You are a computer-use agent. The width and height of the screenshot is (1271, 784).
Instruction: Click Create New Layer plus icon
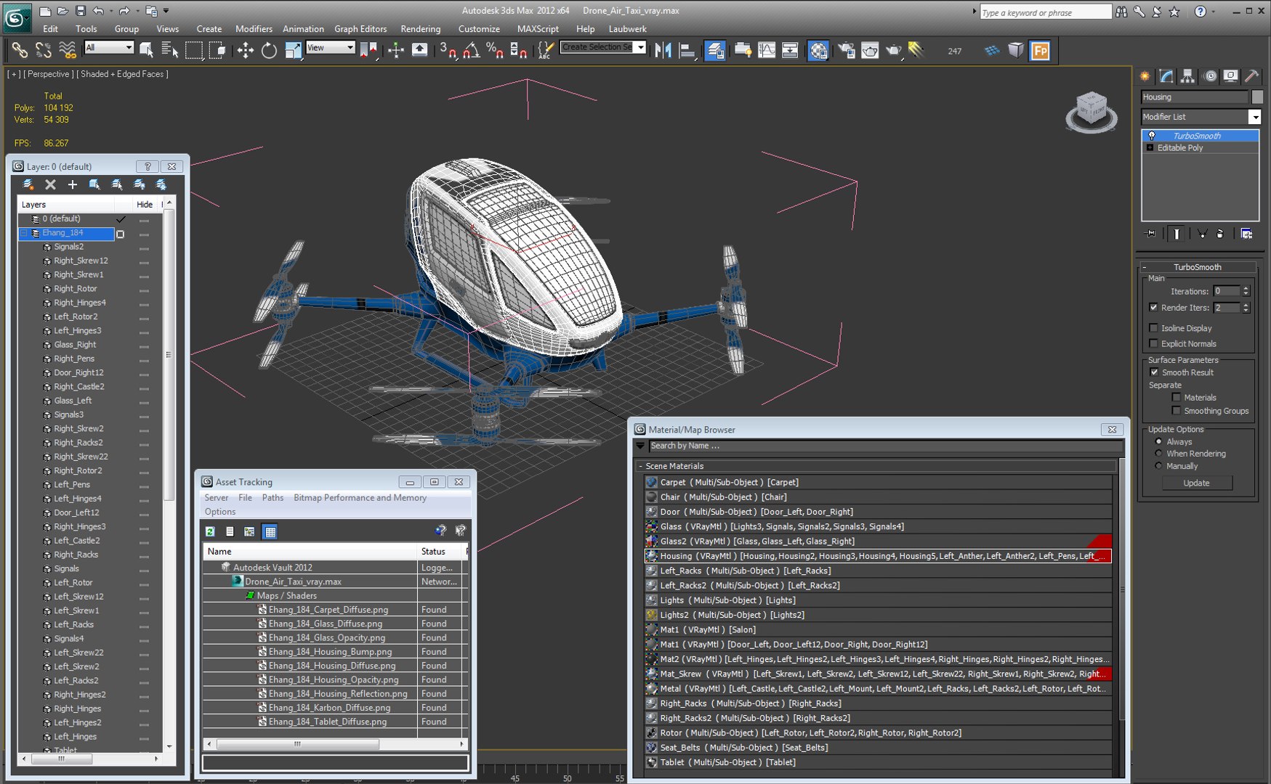[x=73, y=184]
